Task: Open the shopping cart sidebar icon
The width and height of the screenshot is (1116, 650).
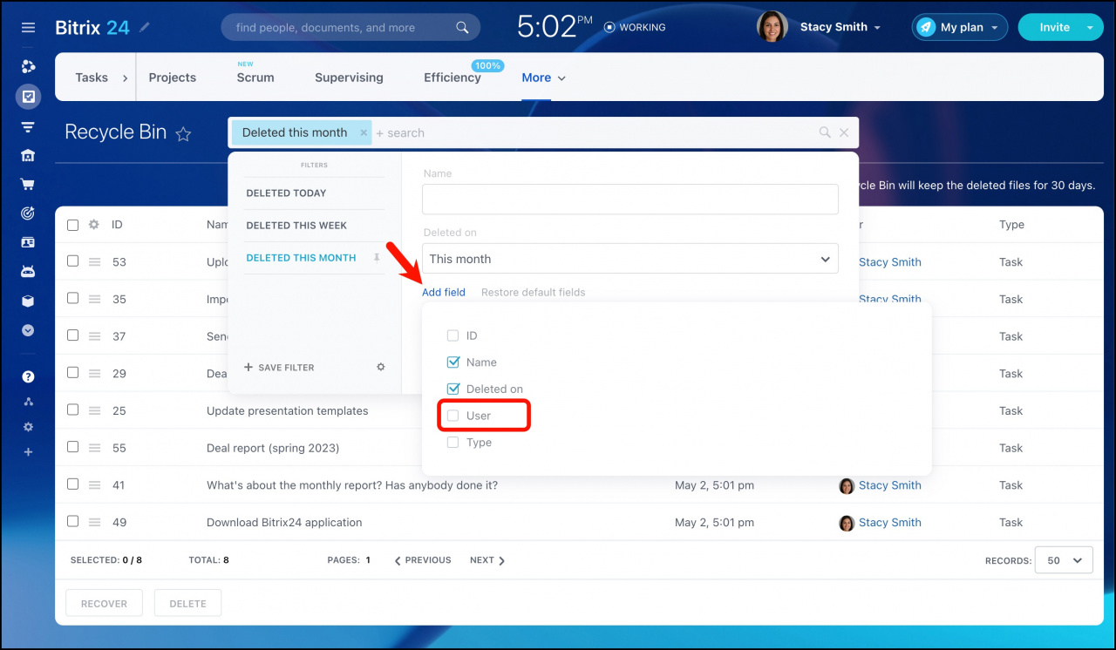Action: (28, 185)
